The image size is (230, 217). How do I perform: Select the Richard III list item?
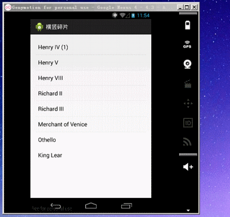click(91, 109)
